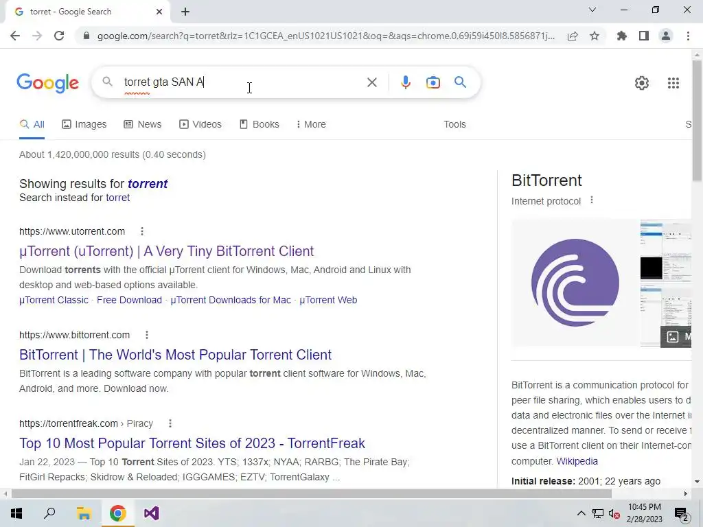The image size is (703, 527).
Task: Search instead for 'torret' link
Action: pyautogui.click(x=118, y=198)
